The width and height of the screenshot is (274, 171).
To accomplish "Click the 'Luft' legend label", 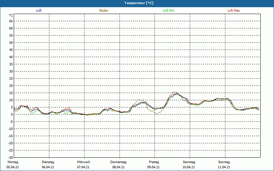I will [x=39, y=11].
